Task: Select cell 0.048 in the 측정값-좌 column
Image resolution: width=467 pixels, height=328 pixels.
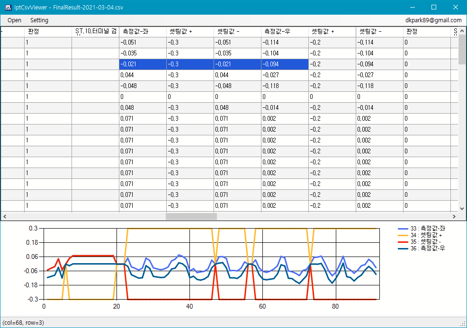Action: (x=143, y=108)
